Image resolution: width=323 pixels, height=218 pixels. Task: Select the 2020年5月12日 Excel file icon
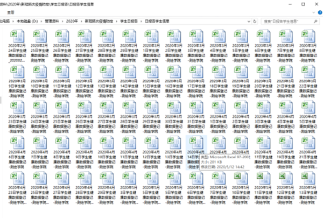click(286, 178)
